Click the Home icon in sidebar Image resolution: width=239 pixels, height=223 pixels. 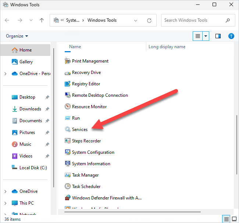pos(15,50)
